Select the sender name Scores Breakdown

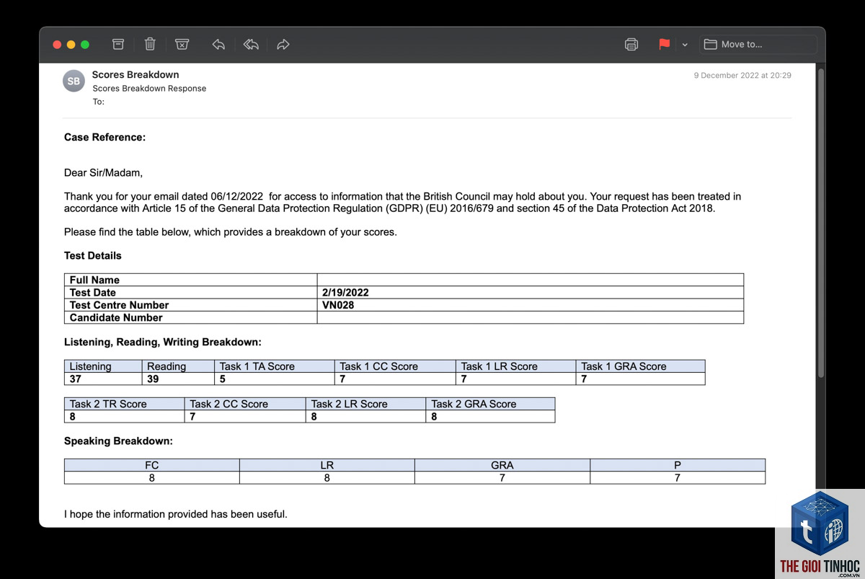click(136, 74)
